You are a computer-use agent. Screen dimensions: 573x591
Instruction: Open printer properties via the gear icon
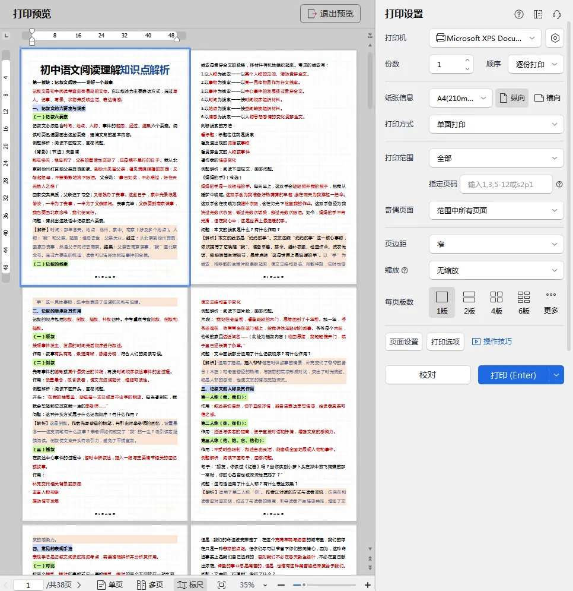tap(555, 38)
